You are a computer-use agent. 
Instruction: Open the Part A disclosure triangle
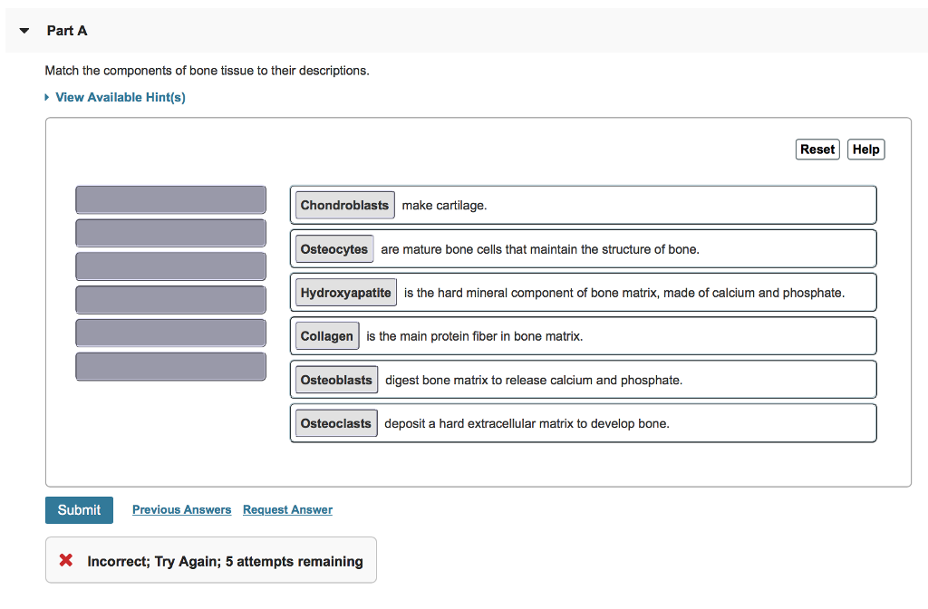coord(23,29)
